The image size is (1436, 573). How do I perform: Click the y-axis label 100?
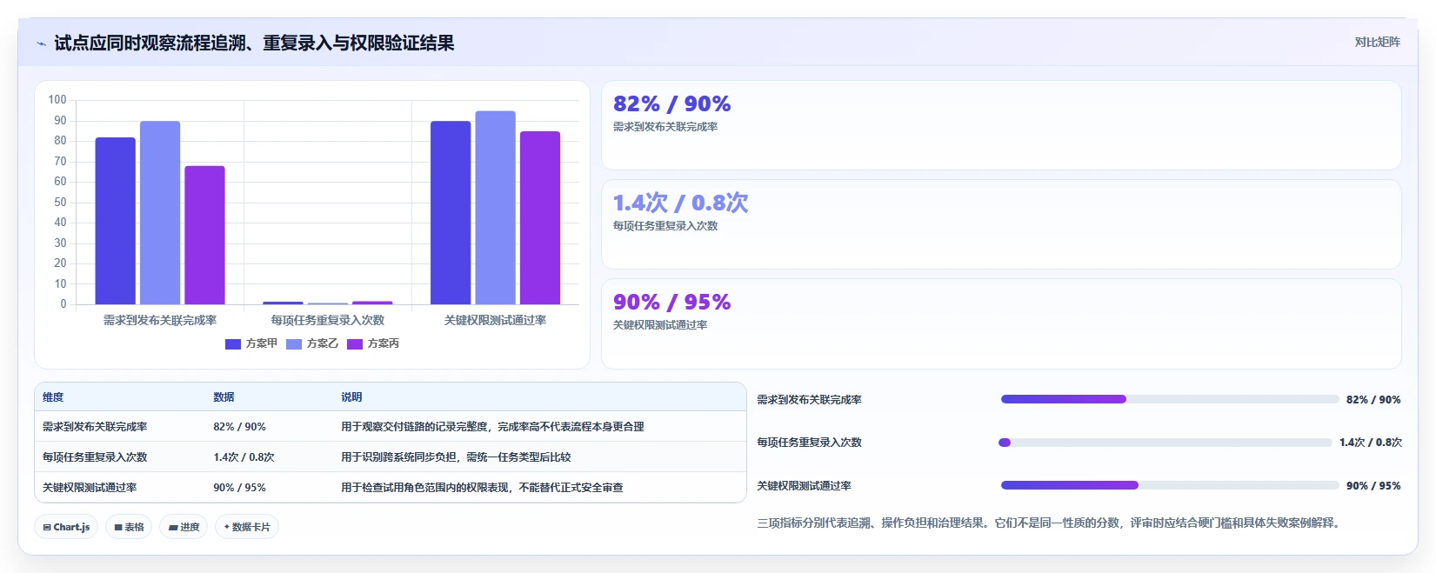click(57, 100)
